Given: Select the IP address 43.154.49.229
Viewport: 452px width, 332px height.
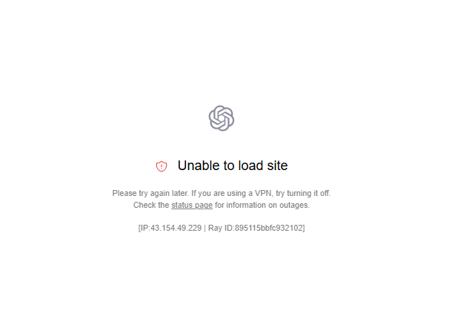Looking at the screenshot, I should pos(176,228).
